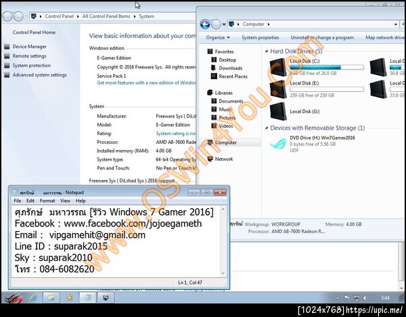
Task: Click Local Disk (C:) usage bar
Action: click(327, 67)
